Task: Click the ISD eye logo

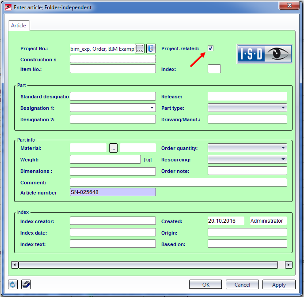Action: (264, 54)
